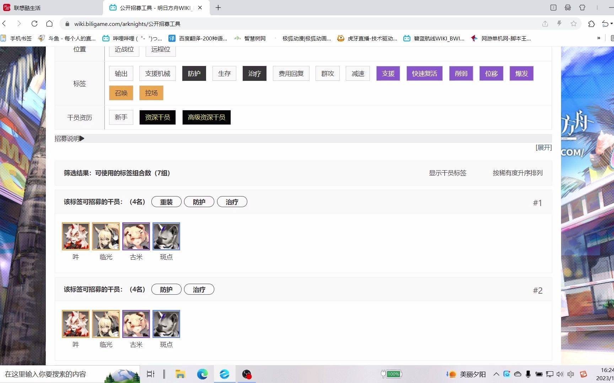
Task: Toggle the 费用回复 tag
Action: (291, 73)
